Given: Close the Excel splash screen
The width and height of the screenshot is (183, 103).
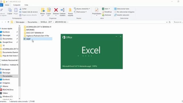Looking at the screenshot, I should [x=121, y=37].
